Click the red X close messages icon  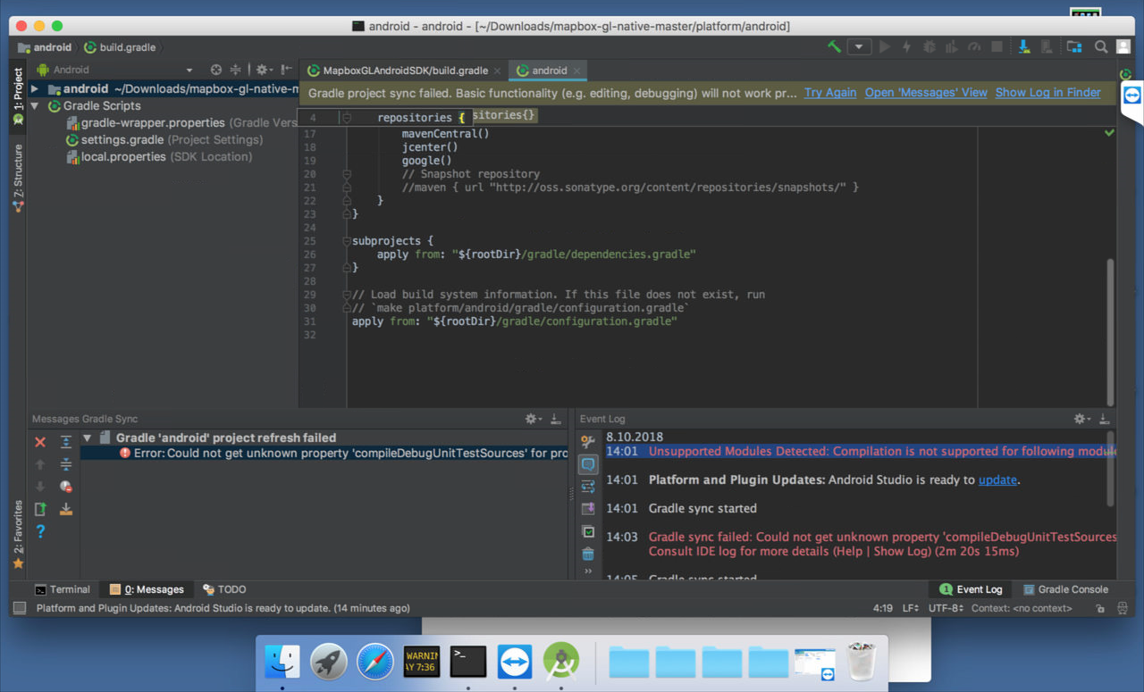[x=40, y=442]
